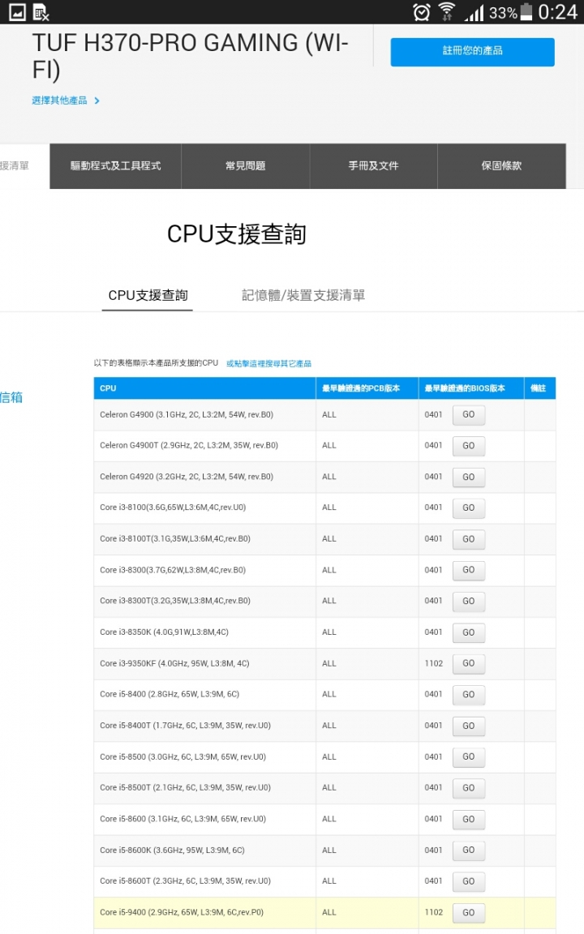Open the 選擇其他產品 link
Viewport: 584px width, 934px height.
pos(59,101)
